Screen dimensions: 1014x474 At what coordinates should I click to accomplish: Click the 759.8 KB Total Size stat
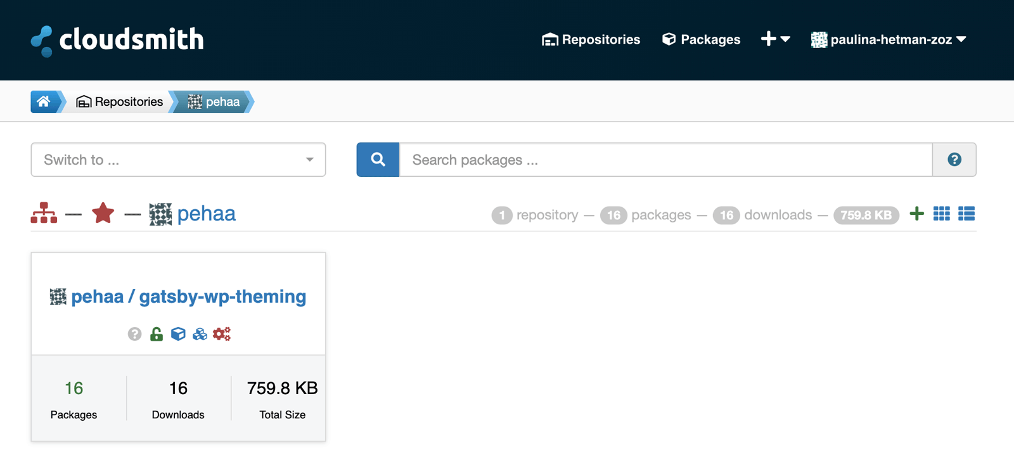point(283,399)
